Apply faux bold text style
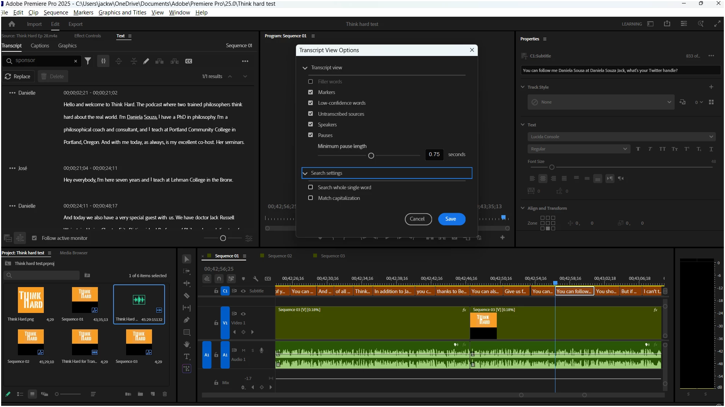This screenshot has height=407, width=725. (638, 149)
